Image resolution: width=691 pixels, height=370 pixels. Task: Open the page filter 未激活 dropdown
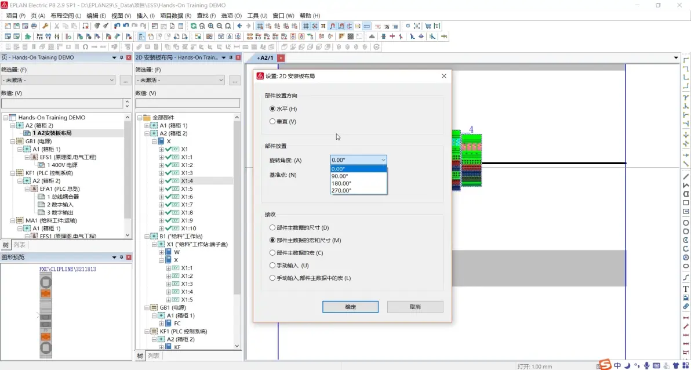tap(111, 80)
